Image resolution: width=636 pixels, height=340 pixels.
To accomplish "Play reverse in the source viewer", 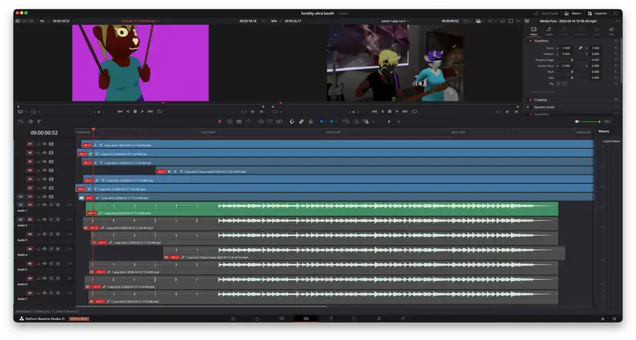I will (128, 111).
